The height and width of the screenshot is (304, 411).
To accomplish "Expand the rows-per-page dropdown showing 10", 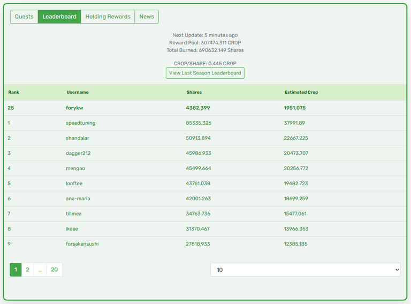I will pyautogui.click(x=306, y=270).
